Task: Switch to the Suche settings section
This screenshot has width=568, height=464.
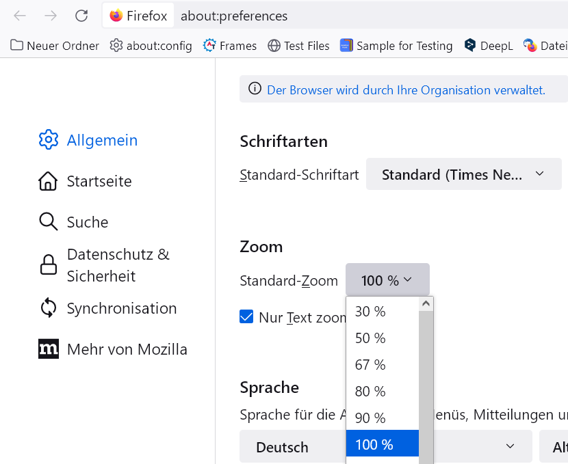Action: click(x=87, y=222)
